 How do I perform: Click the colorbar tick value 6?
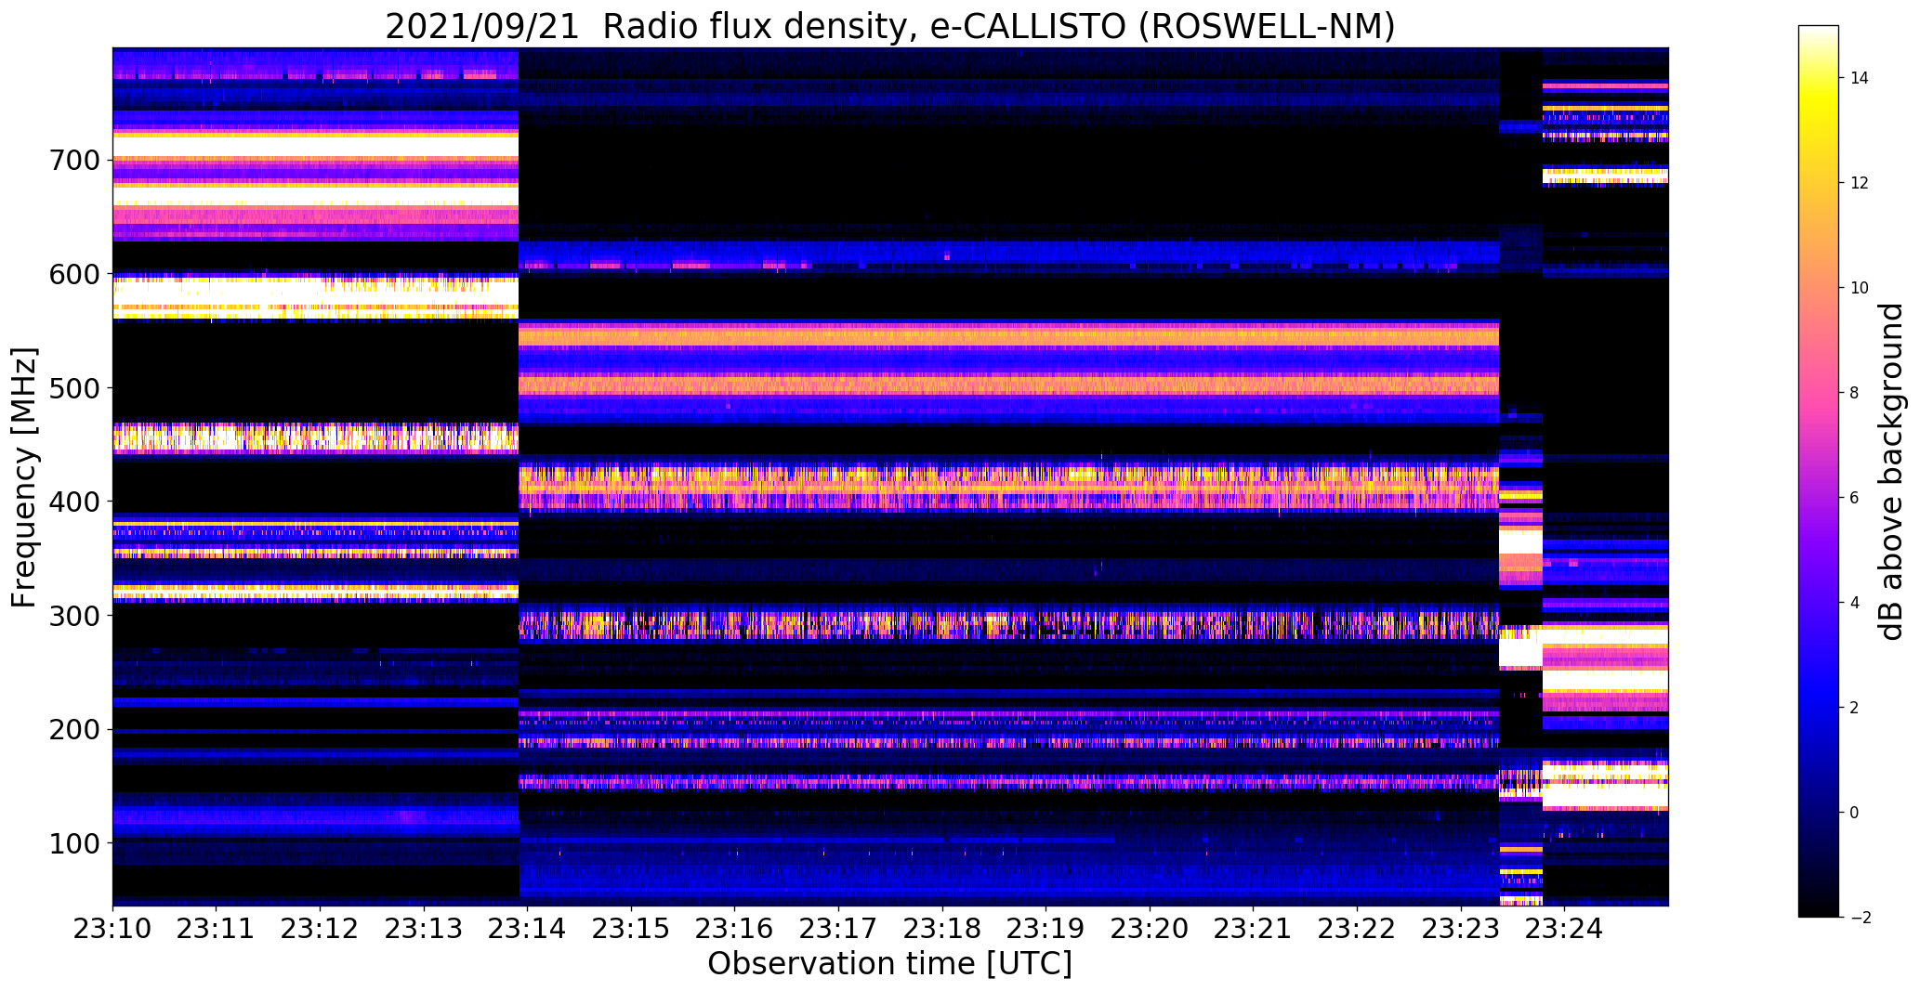click(1854, 498)
